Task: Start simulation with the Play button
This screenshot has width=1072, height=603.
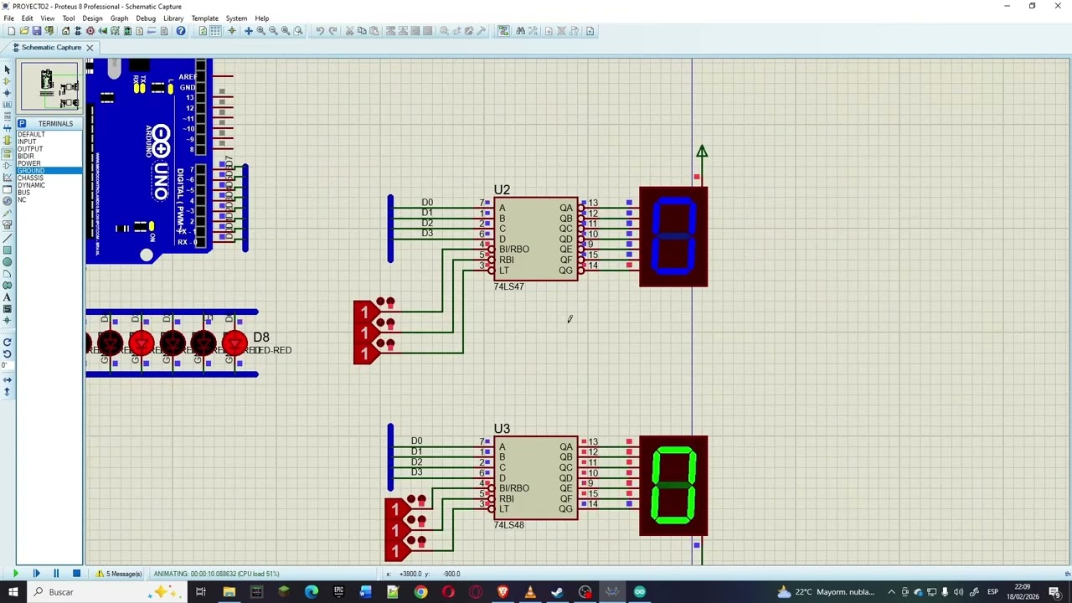Action: (x=15, y=574)
